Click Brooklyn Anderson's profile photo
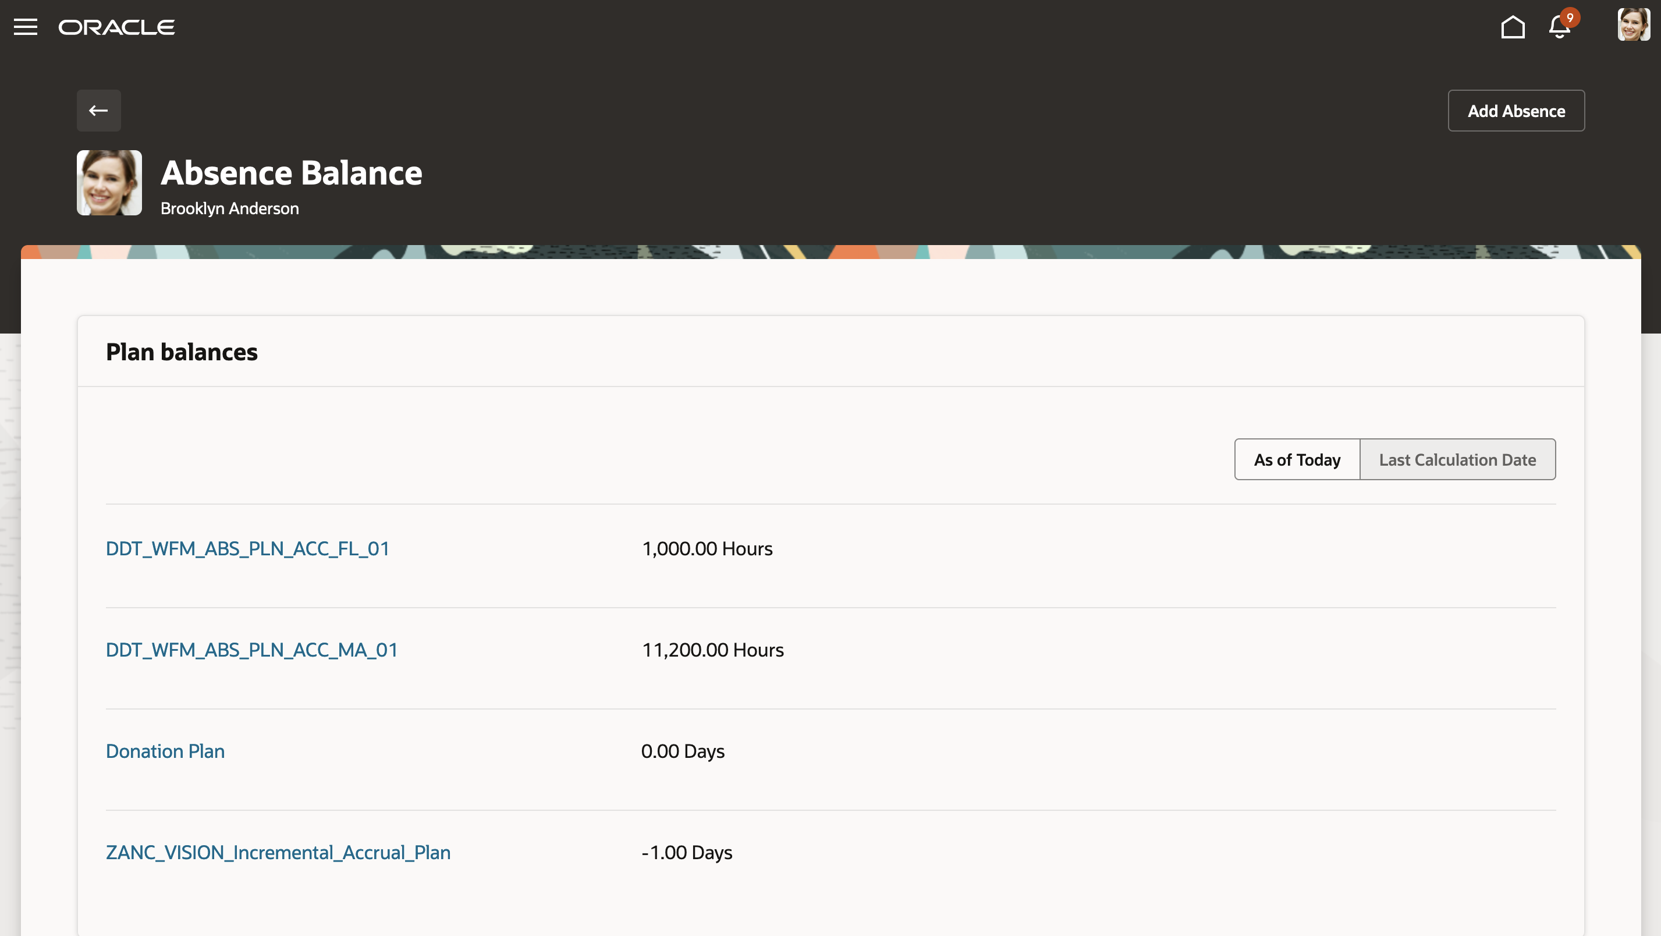 [x=109, y=183]
